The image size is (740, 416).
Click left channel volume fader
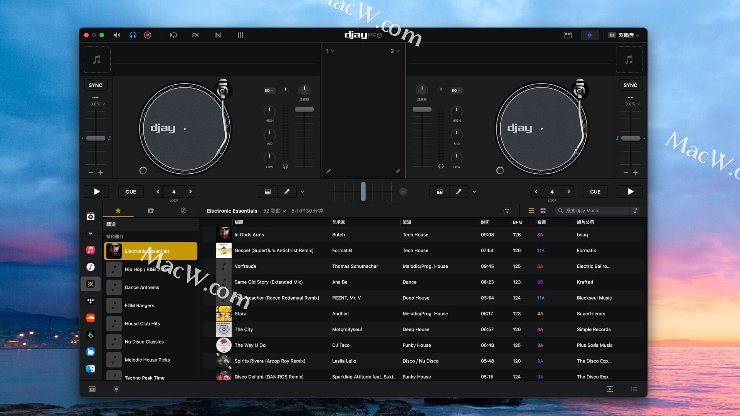tap(304, 110)
